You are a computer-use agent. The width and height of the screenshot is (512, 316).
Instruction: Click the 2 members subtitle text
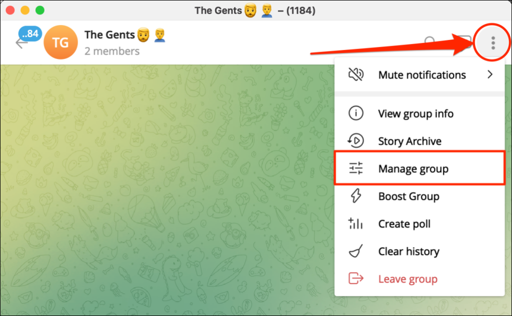(x=112, y=51)
